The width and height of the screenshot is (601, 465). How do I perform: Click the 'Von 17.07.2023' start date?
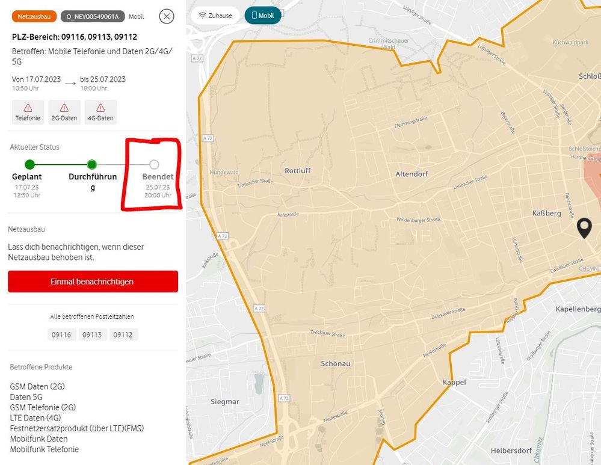tap(36, 79)
